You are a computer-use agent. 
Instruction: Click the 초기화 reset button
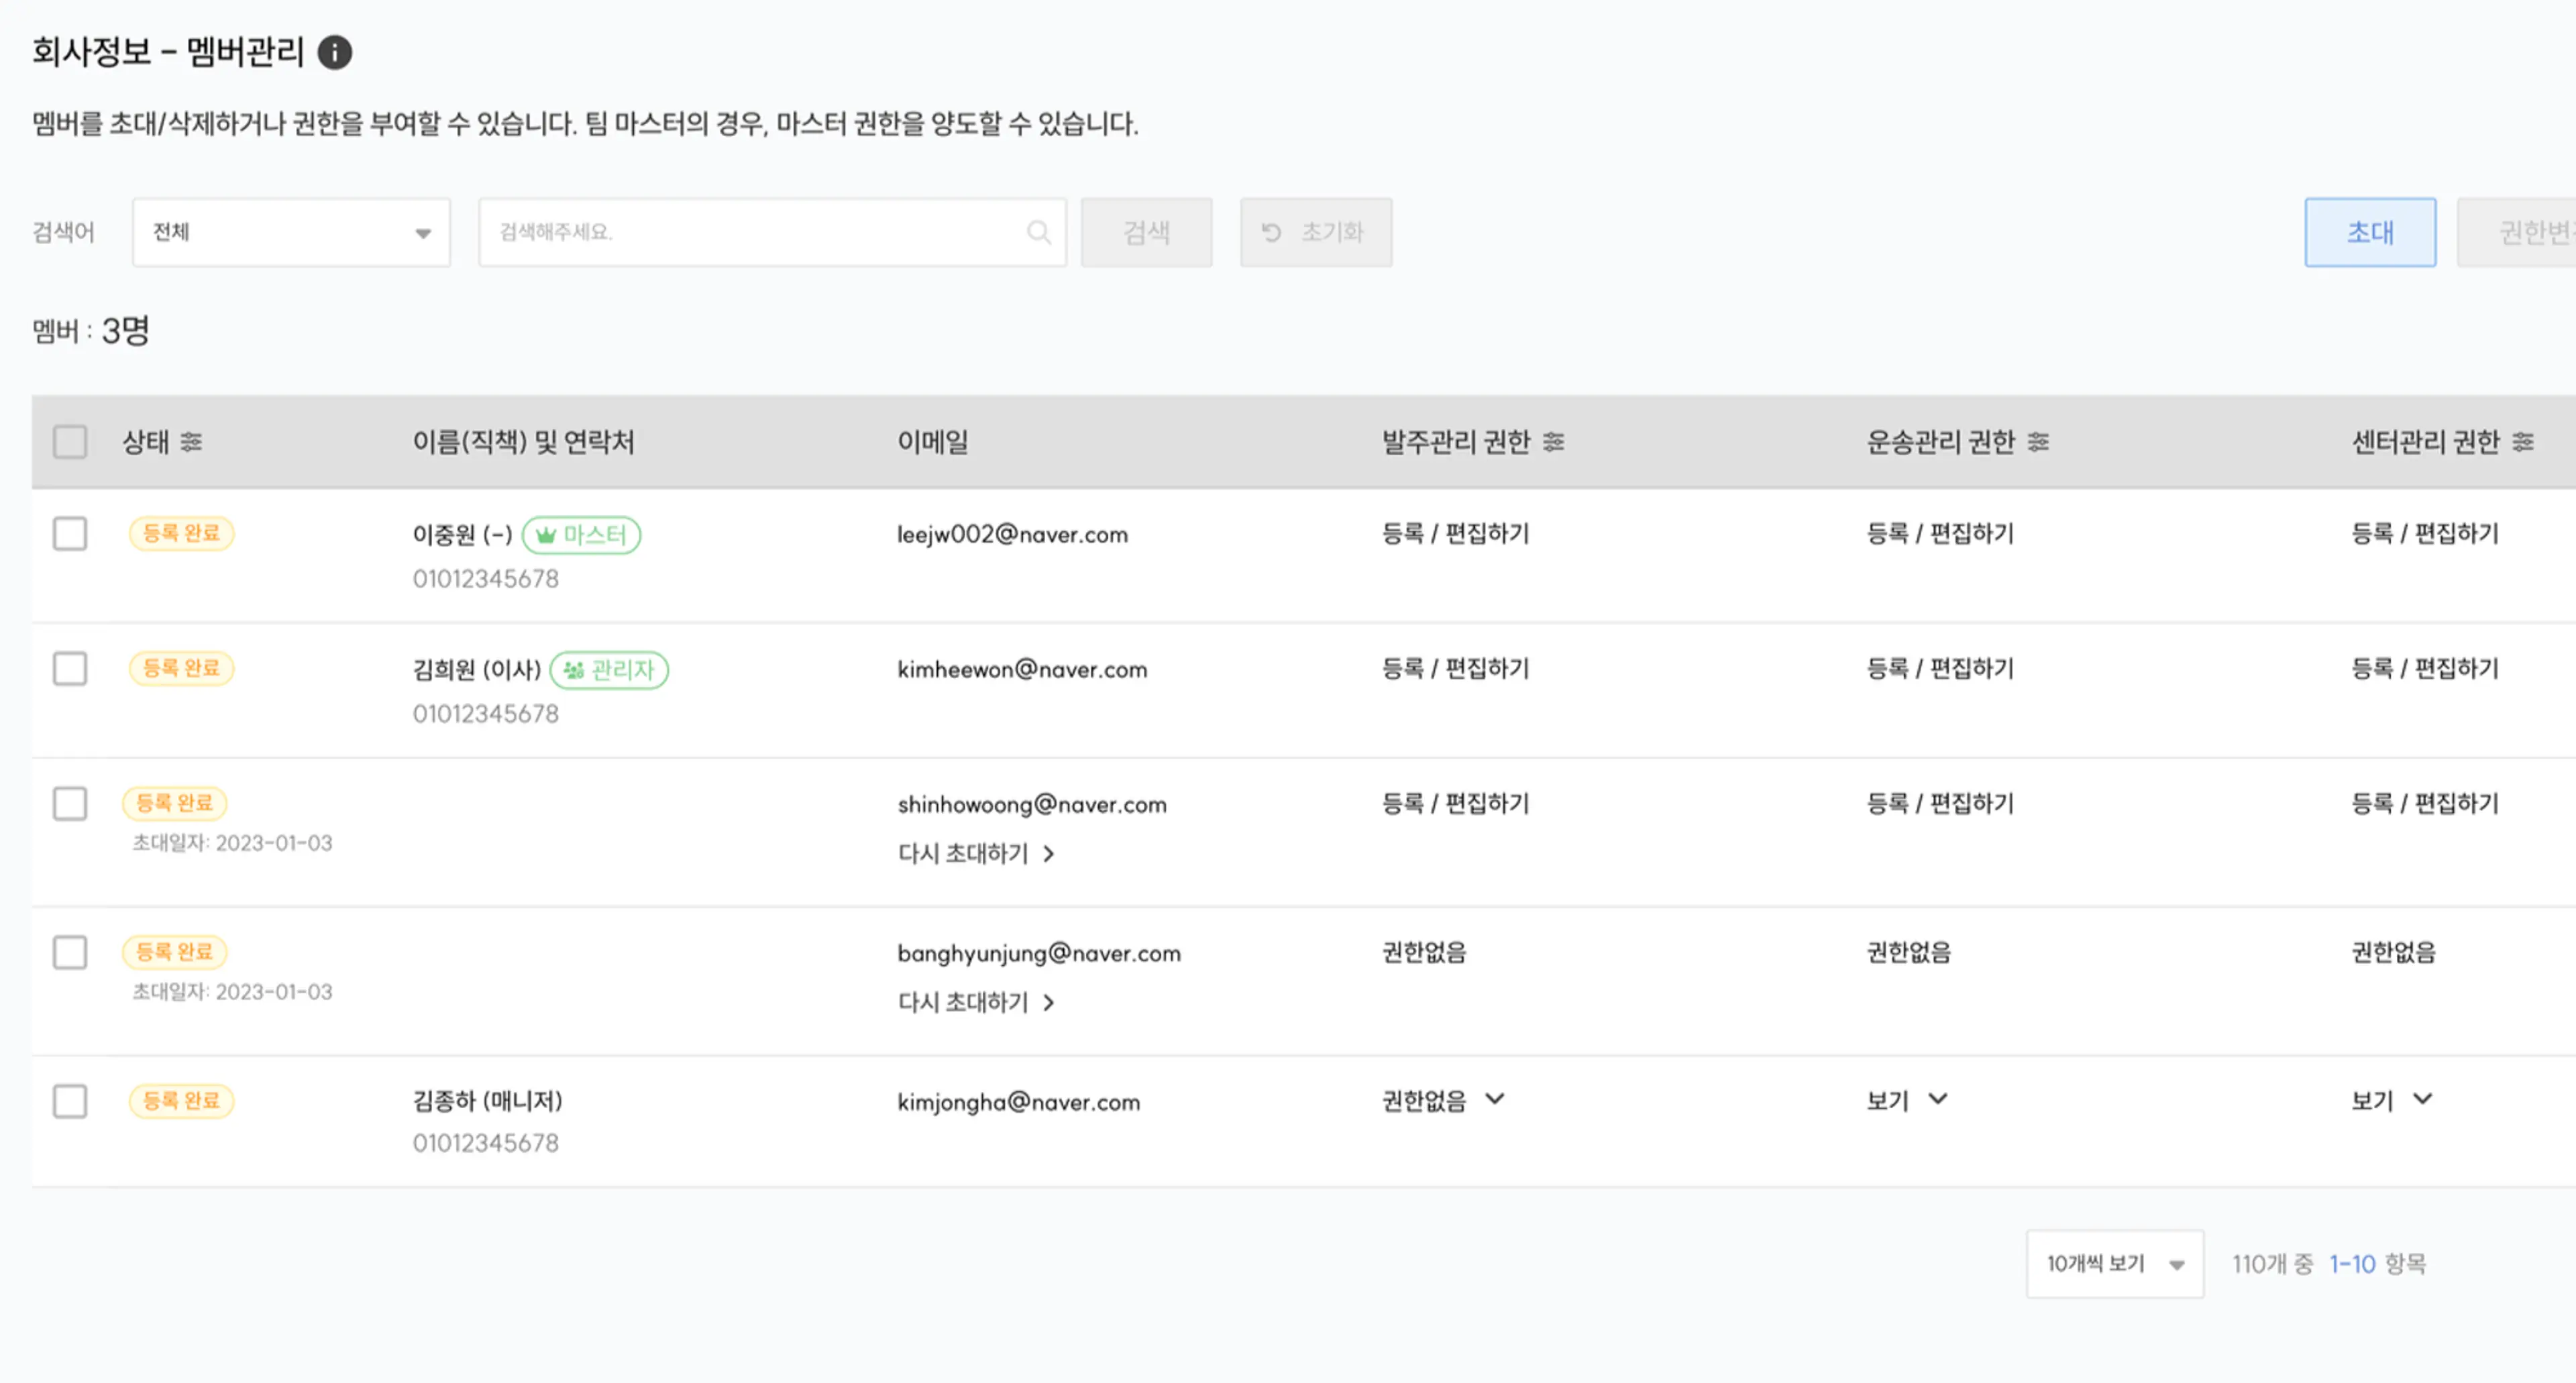(x=1316, y=233)
